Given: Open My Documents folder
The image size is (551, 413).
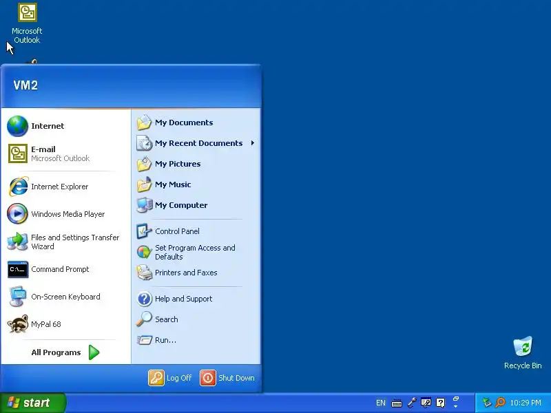Looking at the screenshot, I should click(196, 123).
